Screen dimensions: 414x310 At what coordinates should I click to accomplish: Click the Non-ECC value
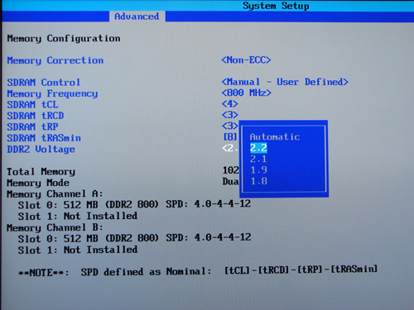(x=246, y=60)
